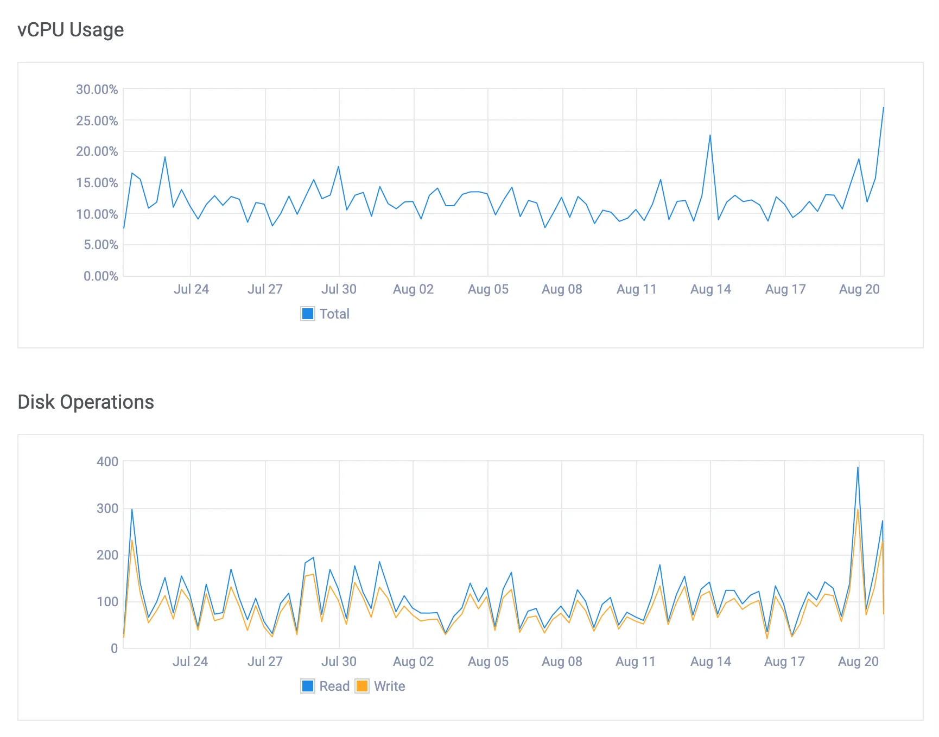Click the Aug 20 x-axis label on Disk chart
Screen dimensions: 939x737
pos(859,661)
